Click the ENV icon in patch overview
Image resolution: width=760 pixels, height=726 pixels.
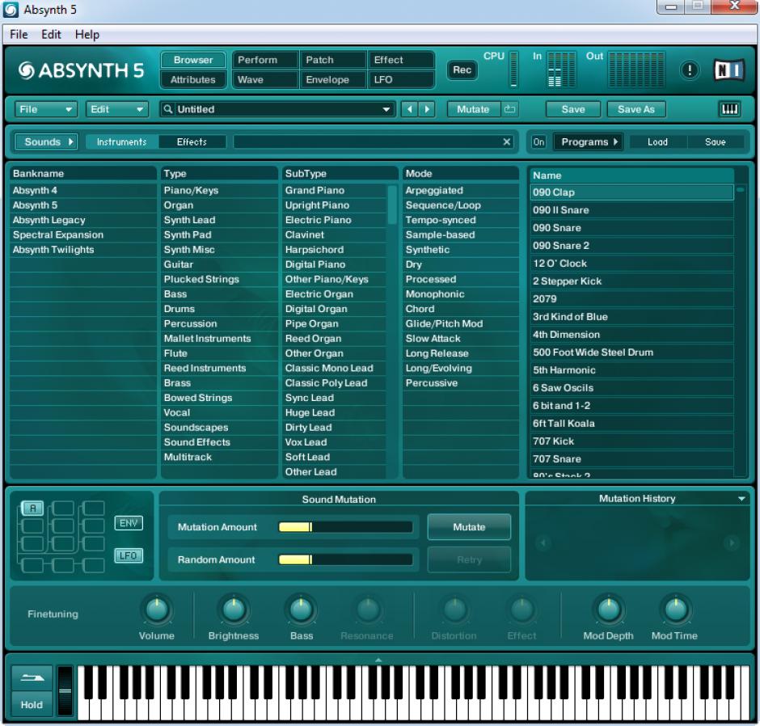tap(129, 523)
